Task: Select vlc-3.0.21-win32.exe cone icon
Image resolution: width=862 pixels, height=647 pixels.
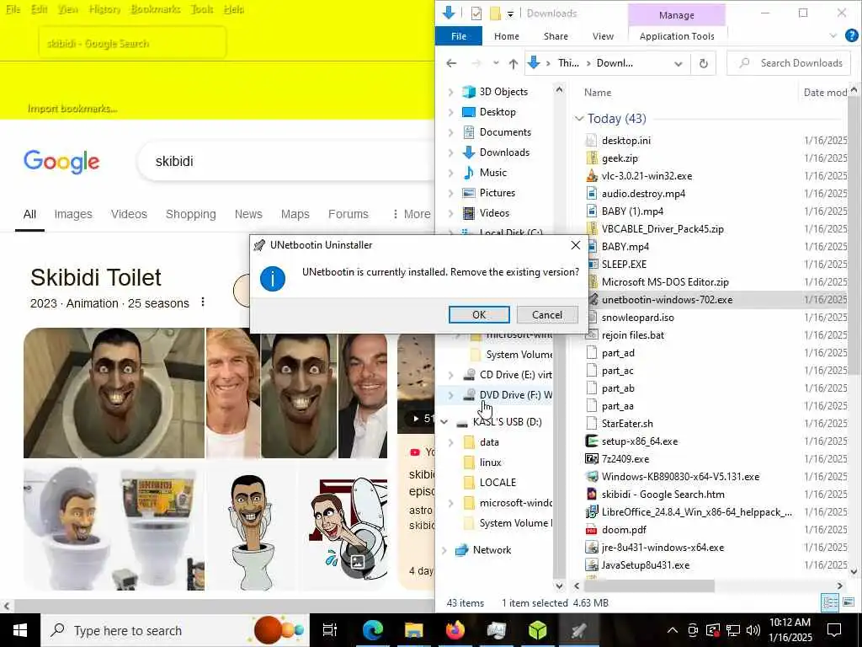Action: pos(592,176)
